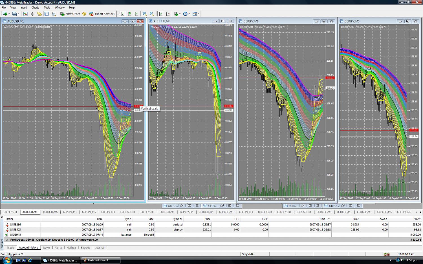
Task: Zoom in on the chart
Action: point(145,14)
